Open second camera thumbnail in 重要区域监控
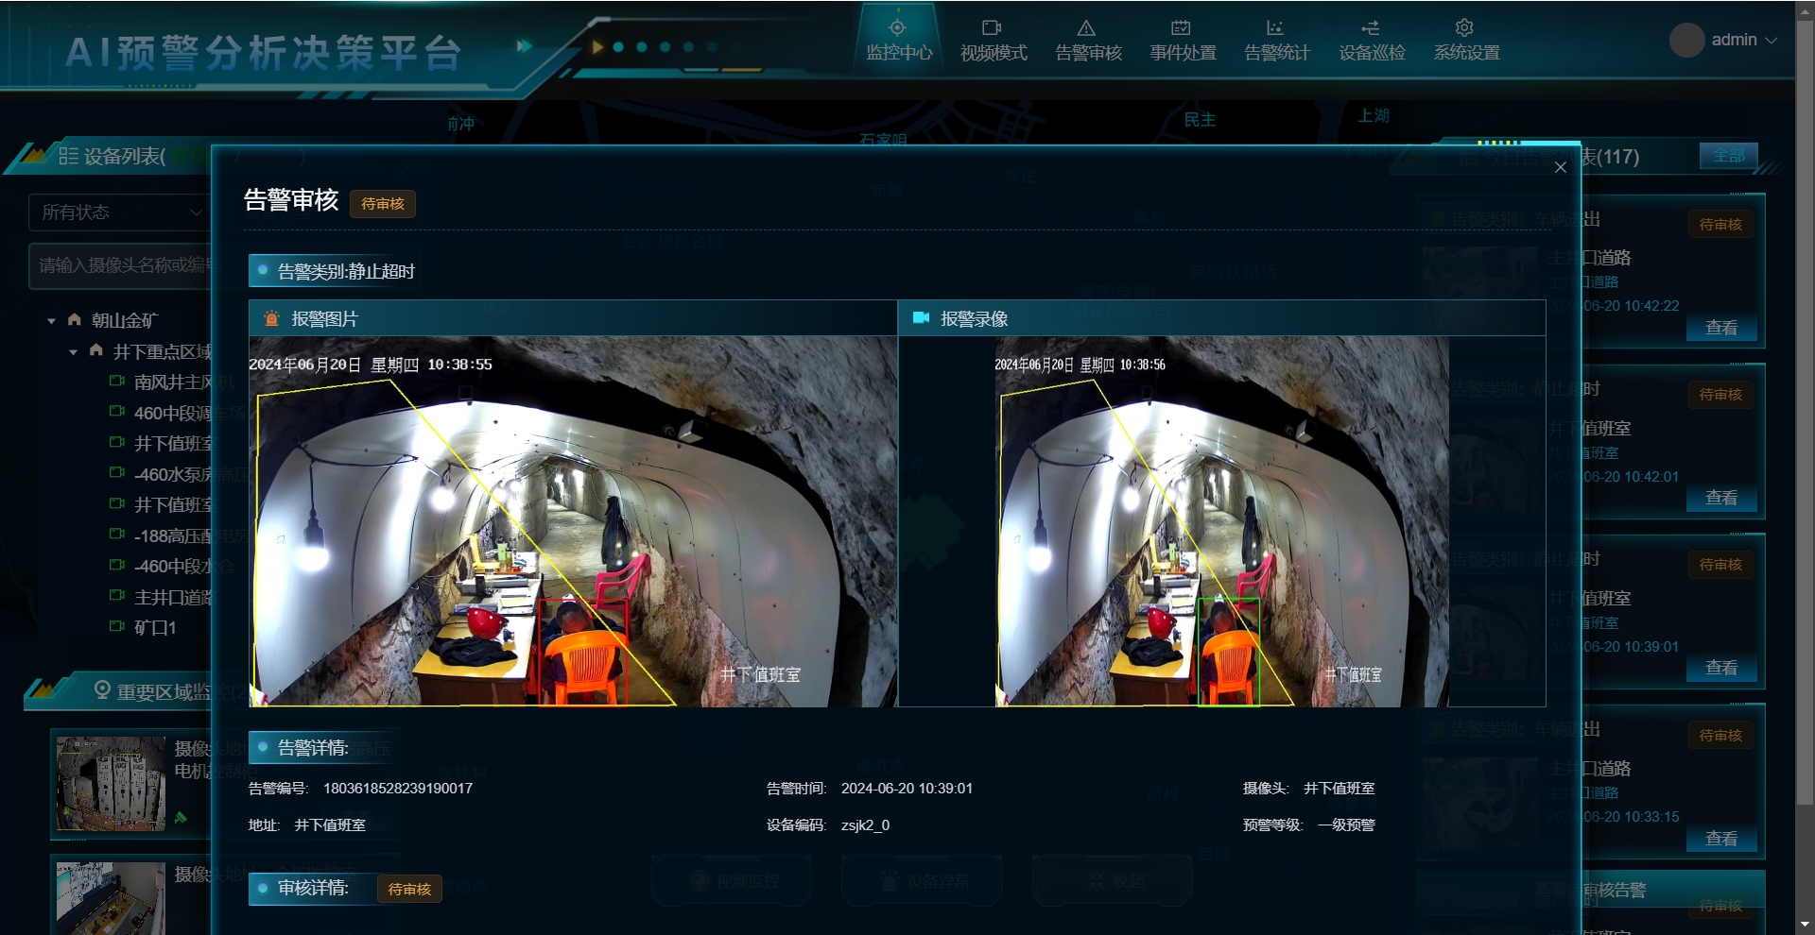Image resolution: width=1815 pixels, height=935 pixels. [111, 898]
